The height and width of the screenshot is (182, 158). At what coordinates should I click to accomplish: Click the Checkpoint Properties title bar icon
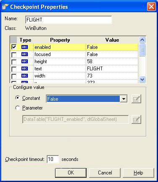pos(5,7)
